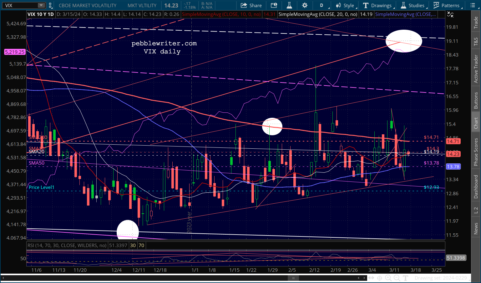The width and height of the screenshot is (481, 283).
Task: Click the scrollbar right arrow
Action: 364,278
